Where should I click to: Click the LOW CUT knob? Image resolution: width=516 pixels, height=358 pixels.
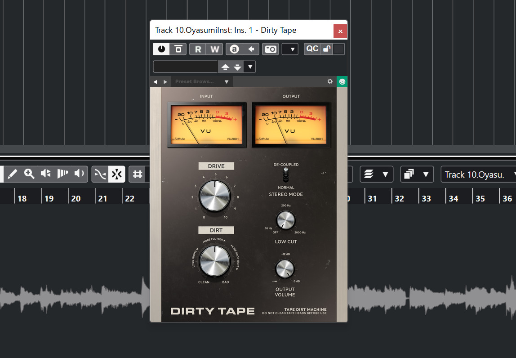286,220
